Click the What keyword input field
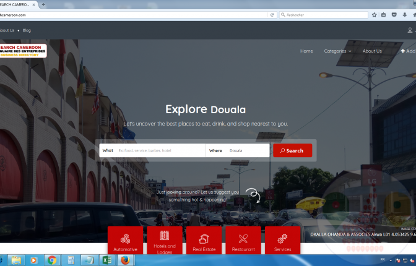Image resolution: width=416 pixels, height=266 pixels. pos(152,151)
